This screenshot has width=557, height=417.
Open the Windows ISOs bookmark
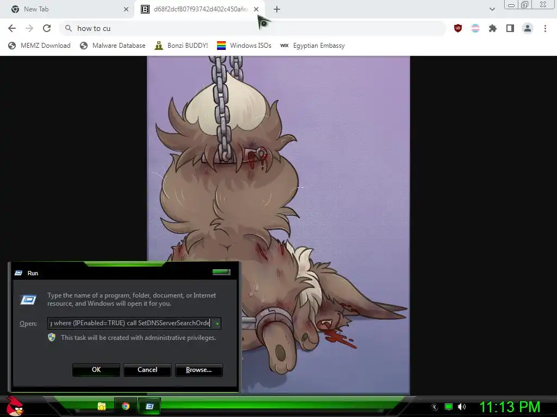244,46
